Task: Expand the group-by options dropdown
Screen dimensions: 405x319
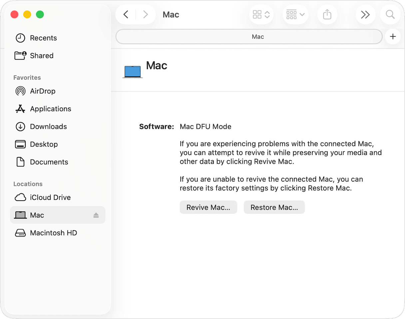Action: click(x=295, y=15)
